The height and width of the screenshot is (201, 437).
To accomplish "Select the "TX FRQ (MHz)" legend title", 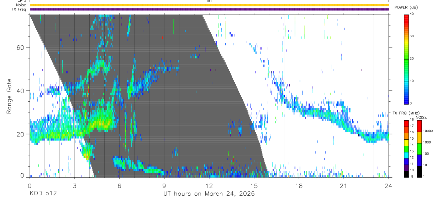I will [x=406, y=113].
